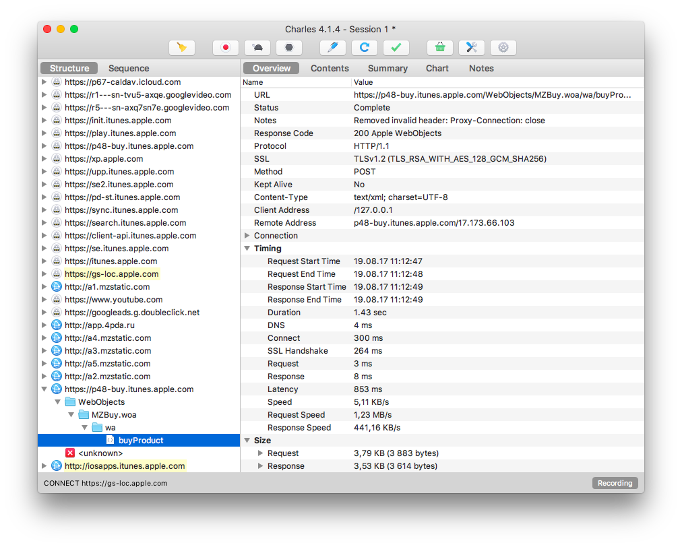The height and width of the screenshot is (547, 682).
Task: Toggle recording with the red record button
Action: [x=226, y=47]
